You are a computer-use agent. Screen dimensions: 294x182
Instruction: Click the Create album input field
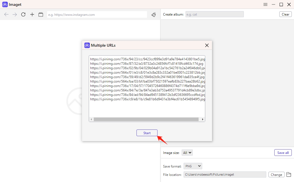(214, 14)
